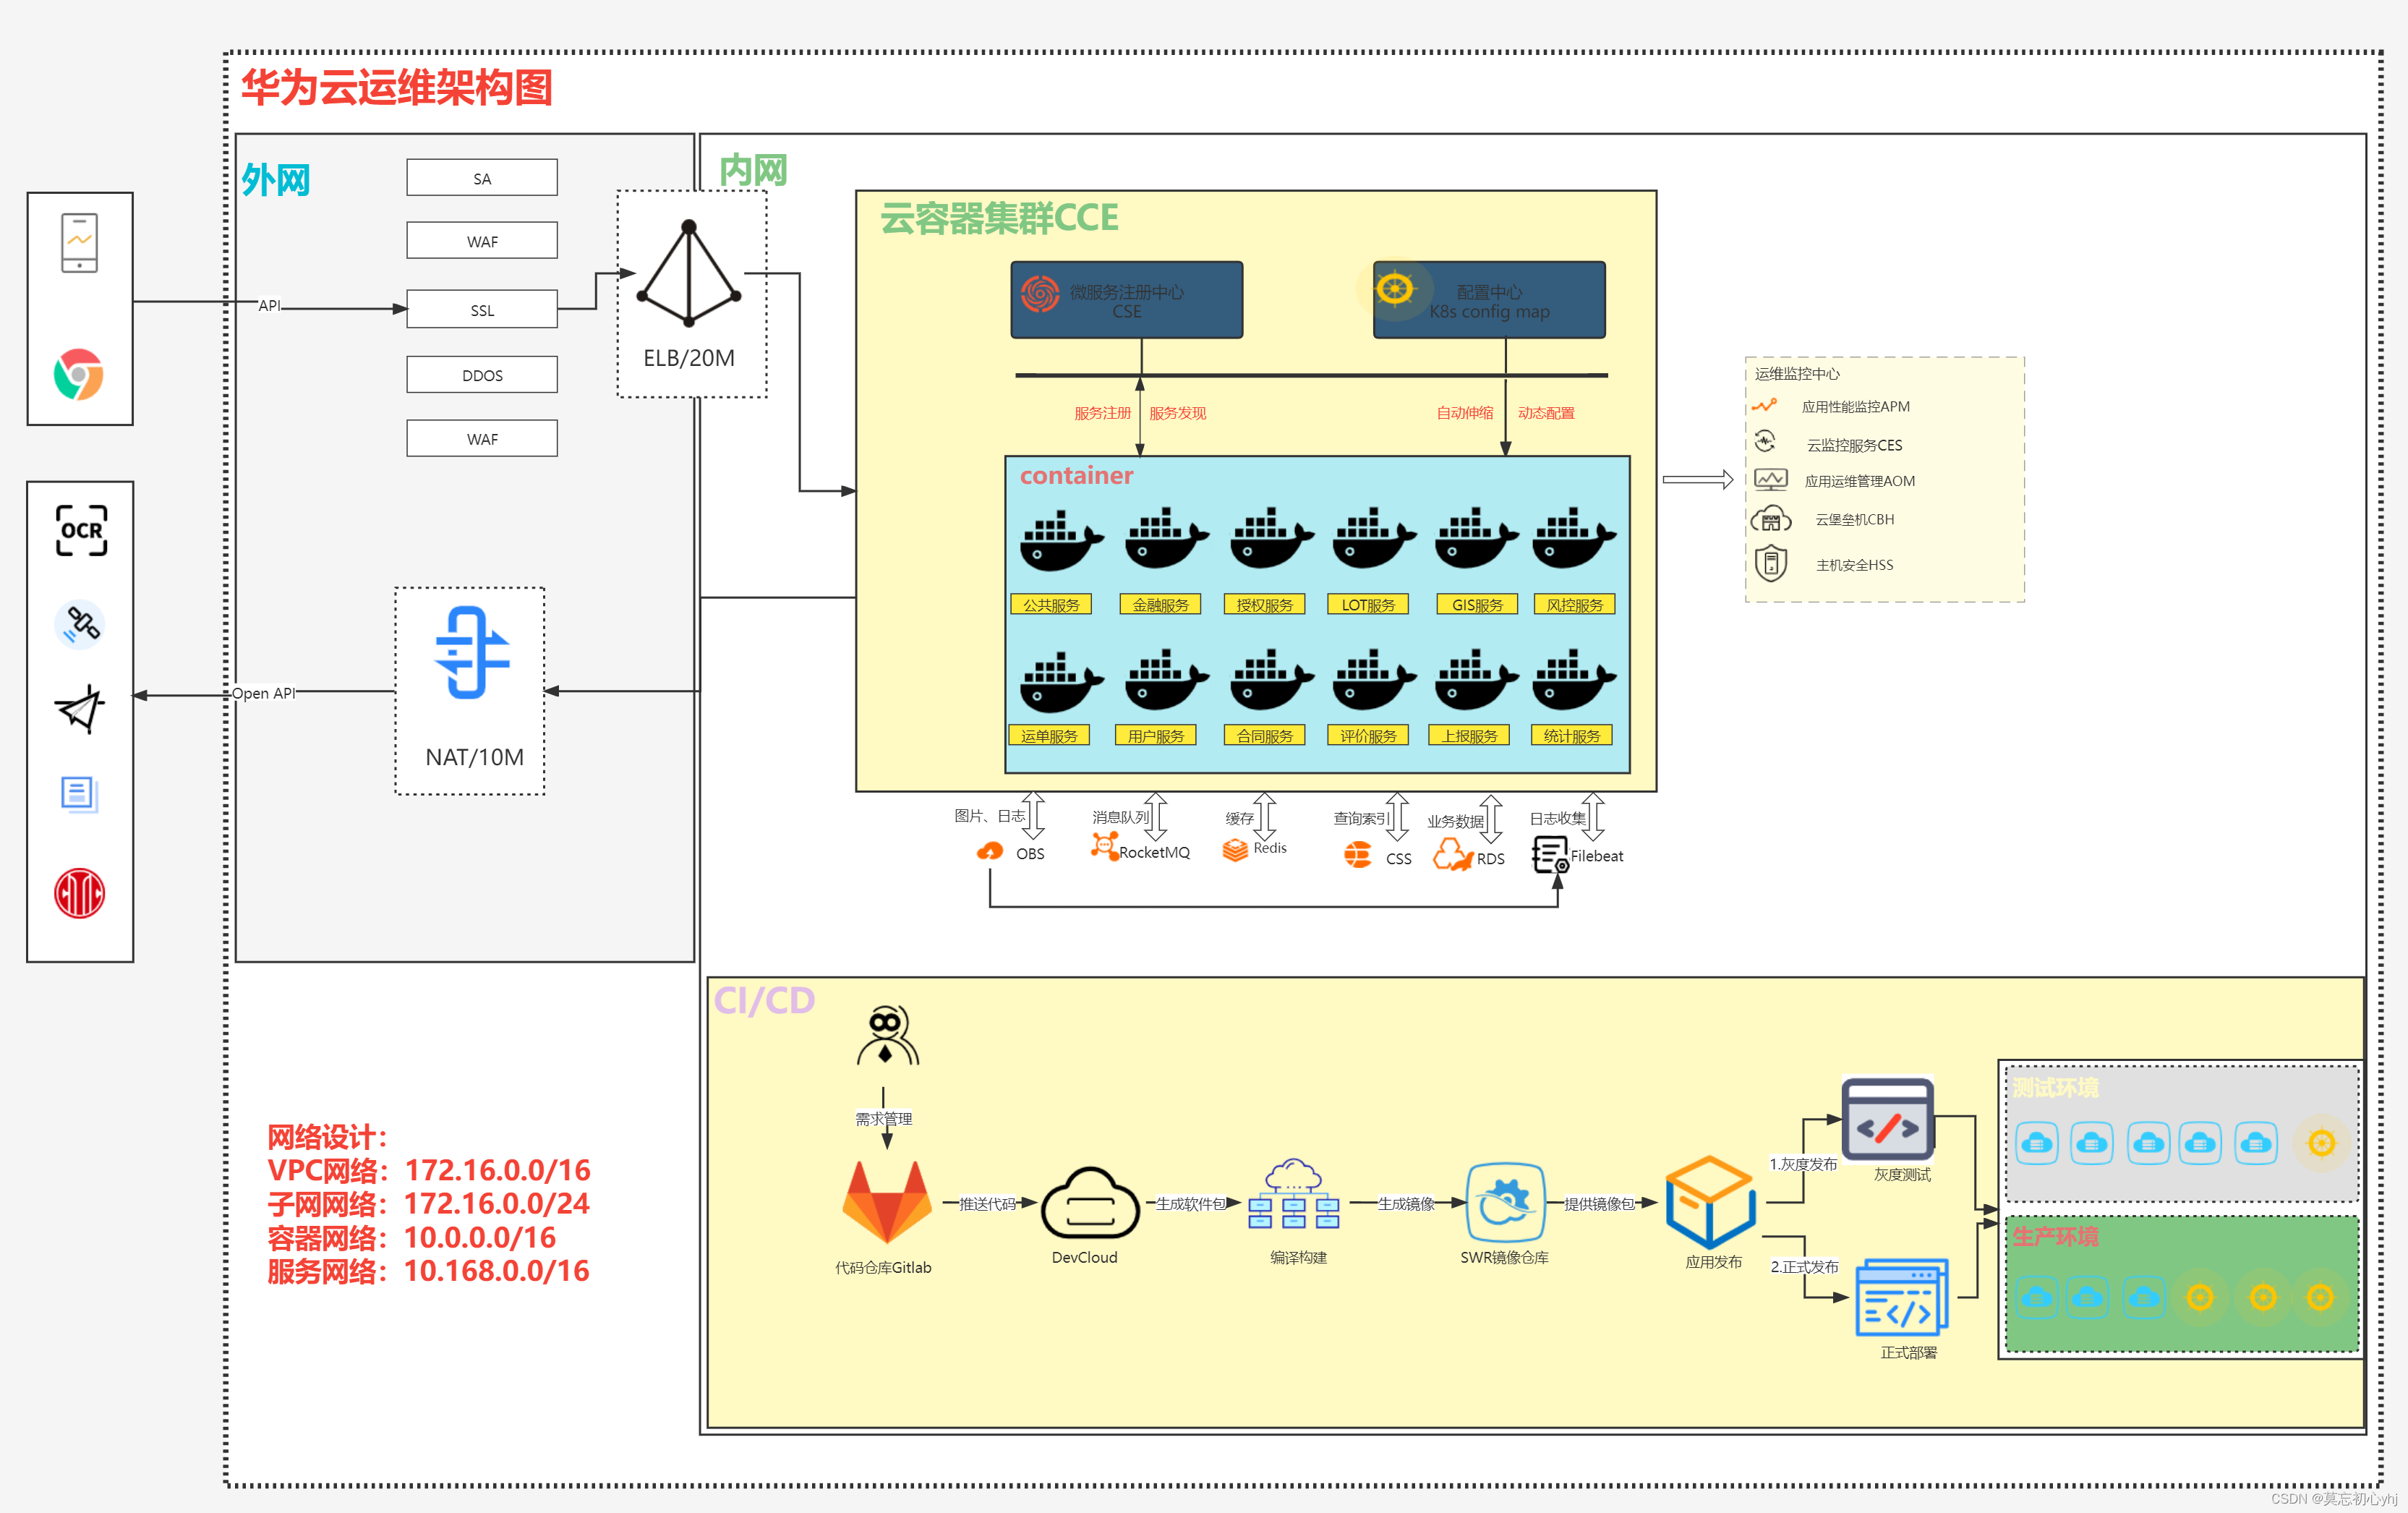Select the blue document icon
The width and height of the screenshot is (2408, 1513).
[x=79, y=794]
